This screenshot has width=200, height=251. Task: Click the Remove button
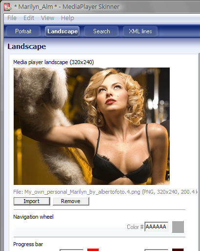[71, 201]
